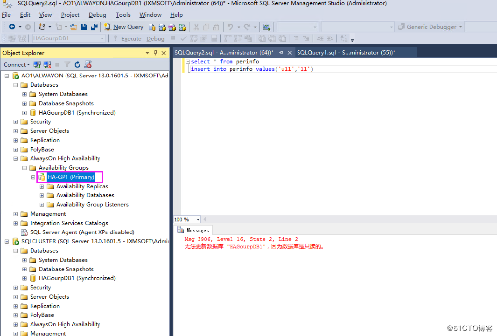Click the Open File folder icon

tap(74, 27)
